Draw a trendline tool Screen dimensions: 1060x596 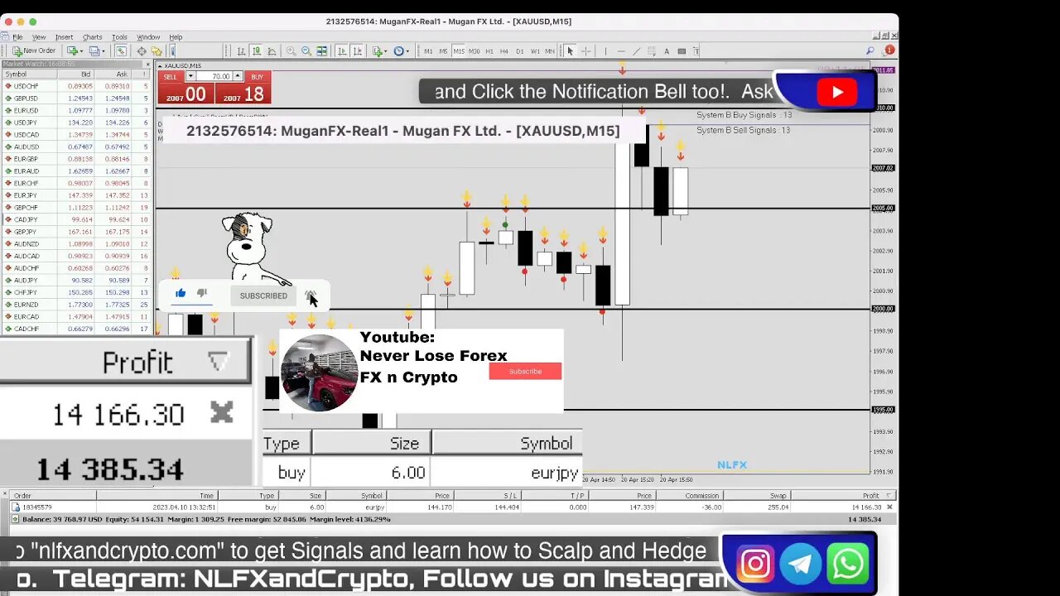pos(637,51)
